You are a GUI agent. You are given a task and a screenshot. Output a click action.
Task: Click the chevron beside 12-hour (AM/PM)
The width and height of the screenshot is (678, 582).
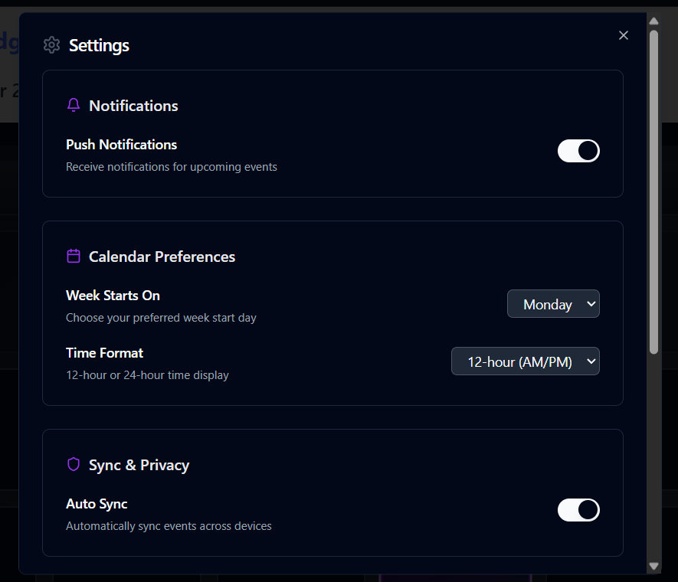591,361
